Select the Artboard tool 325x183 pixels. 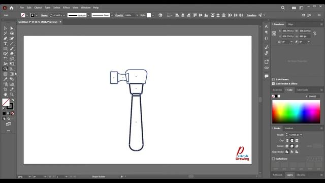6,89
